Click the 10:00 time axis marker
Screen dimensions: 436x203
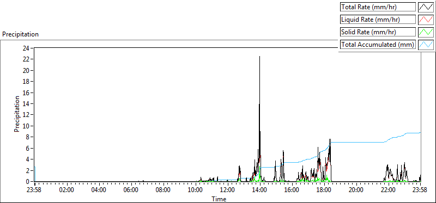[196, 190]
